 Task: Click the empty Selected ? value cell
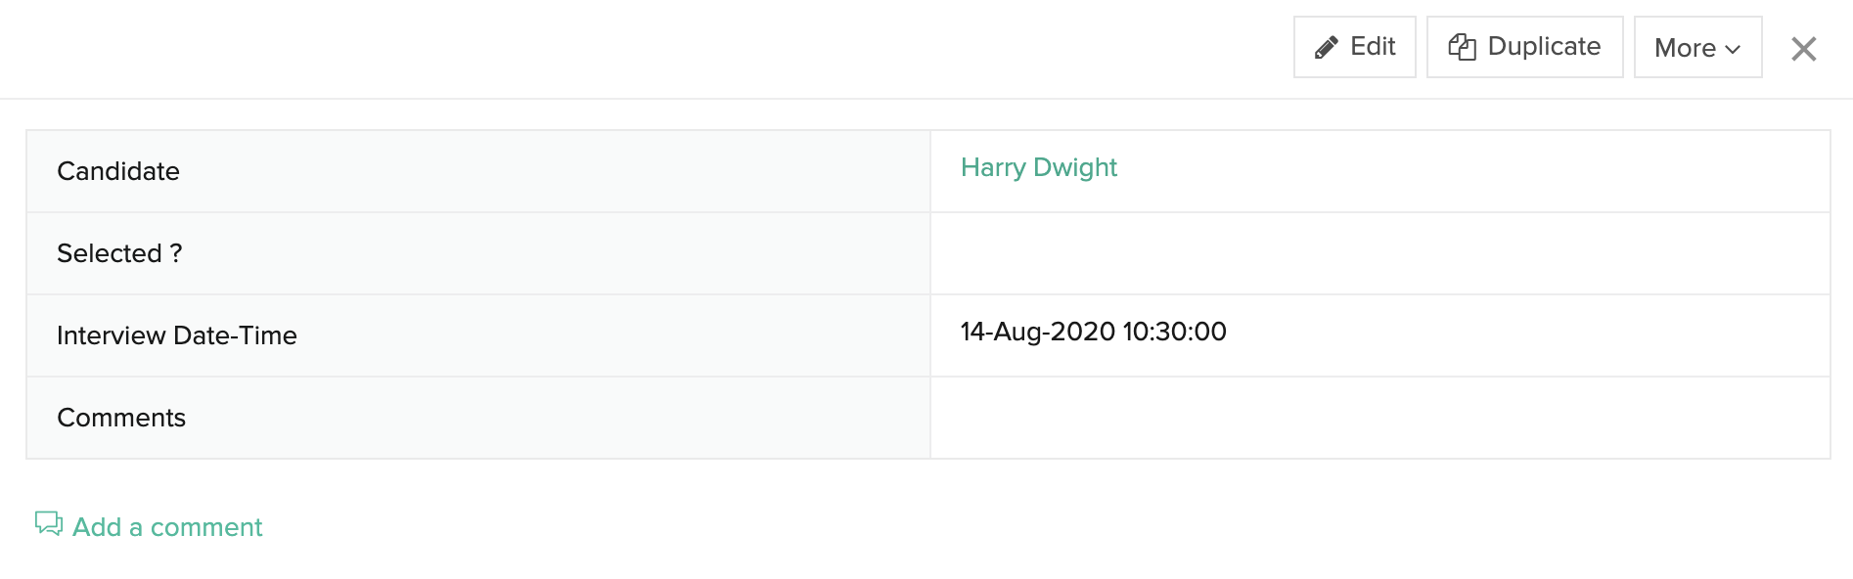coord(1379,253)
